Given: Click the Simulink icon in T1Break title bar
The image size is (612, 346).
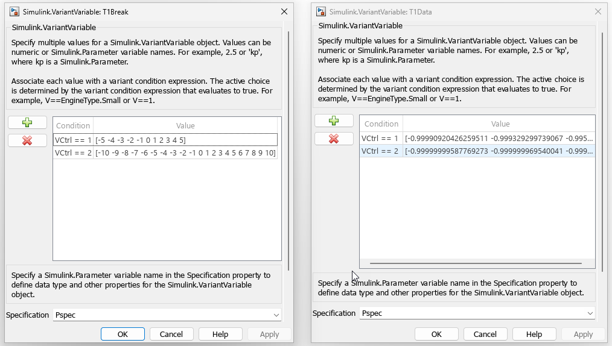Looking at the screenshot, I should [14, 11].
